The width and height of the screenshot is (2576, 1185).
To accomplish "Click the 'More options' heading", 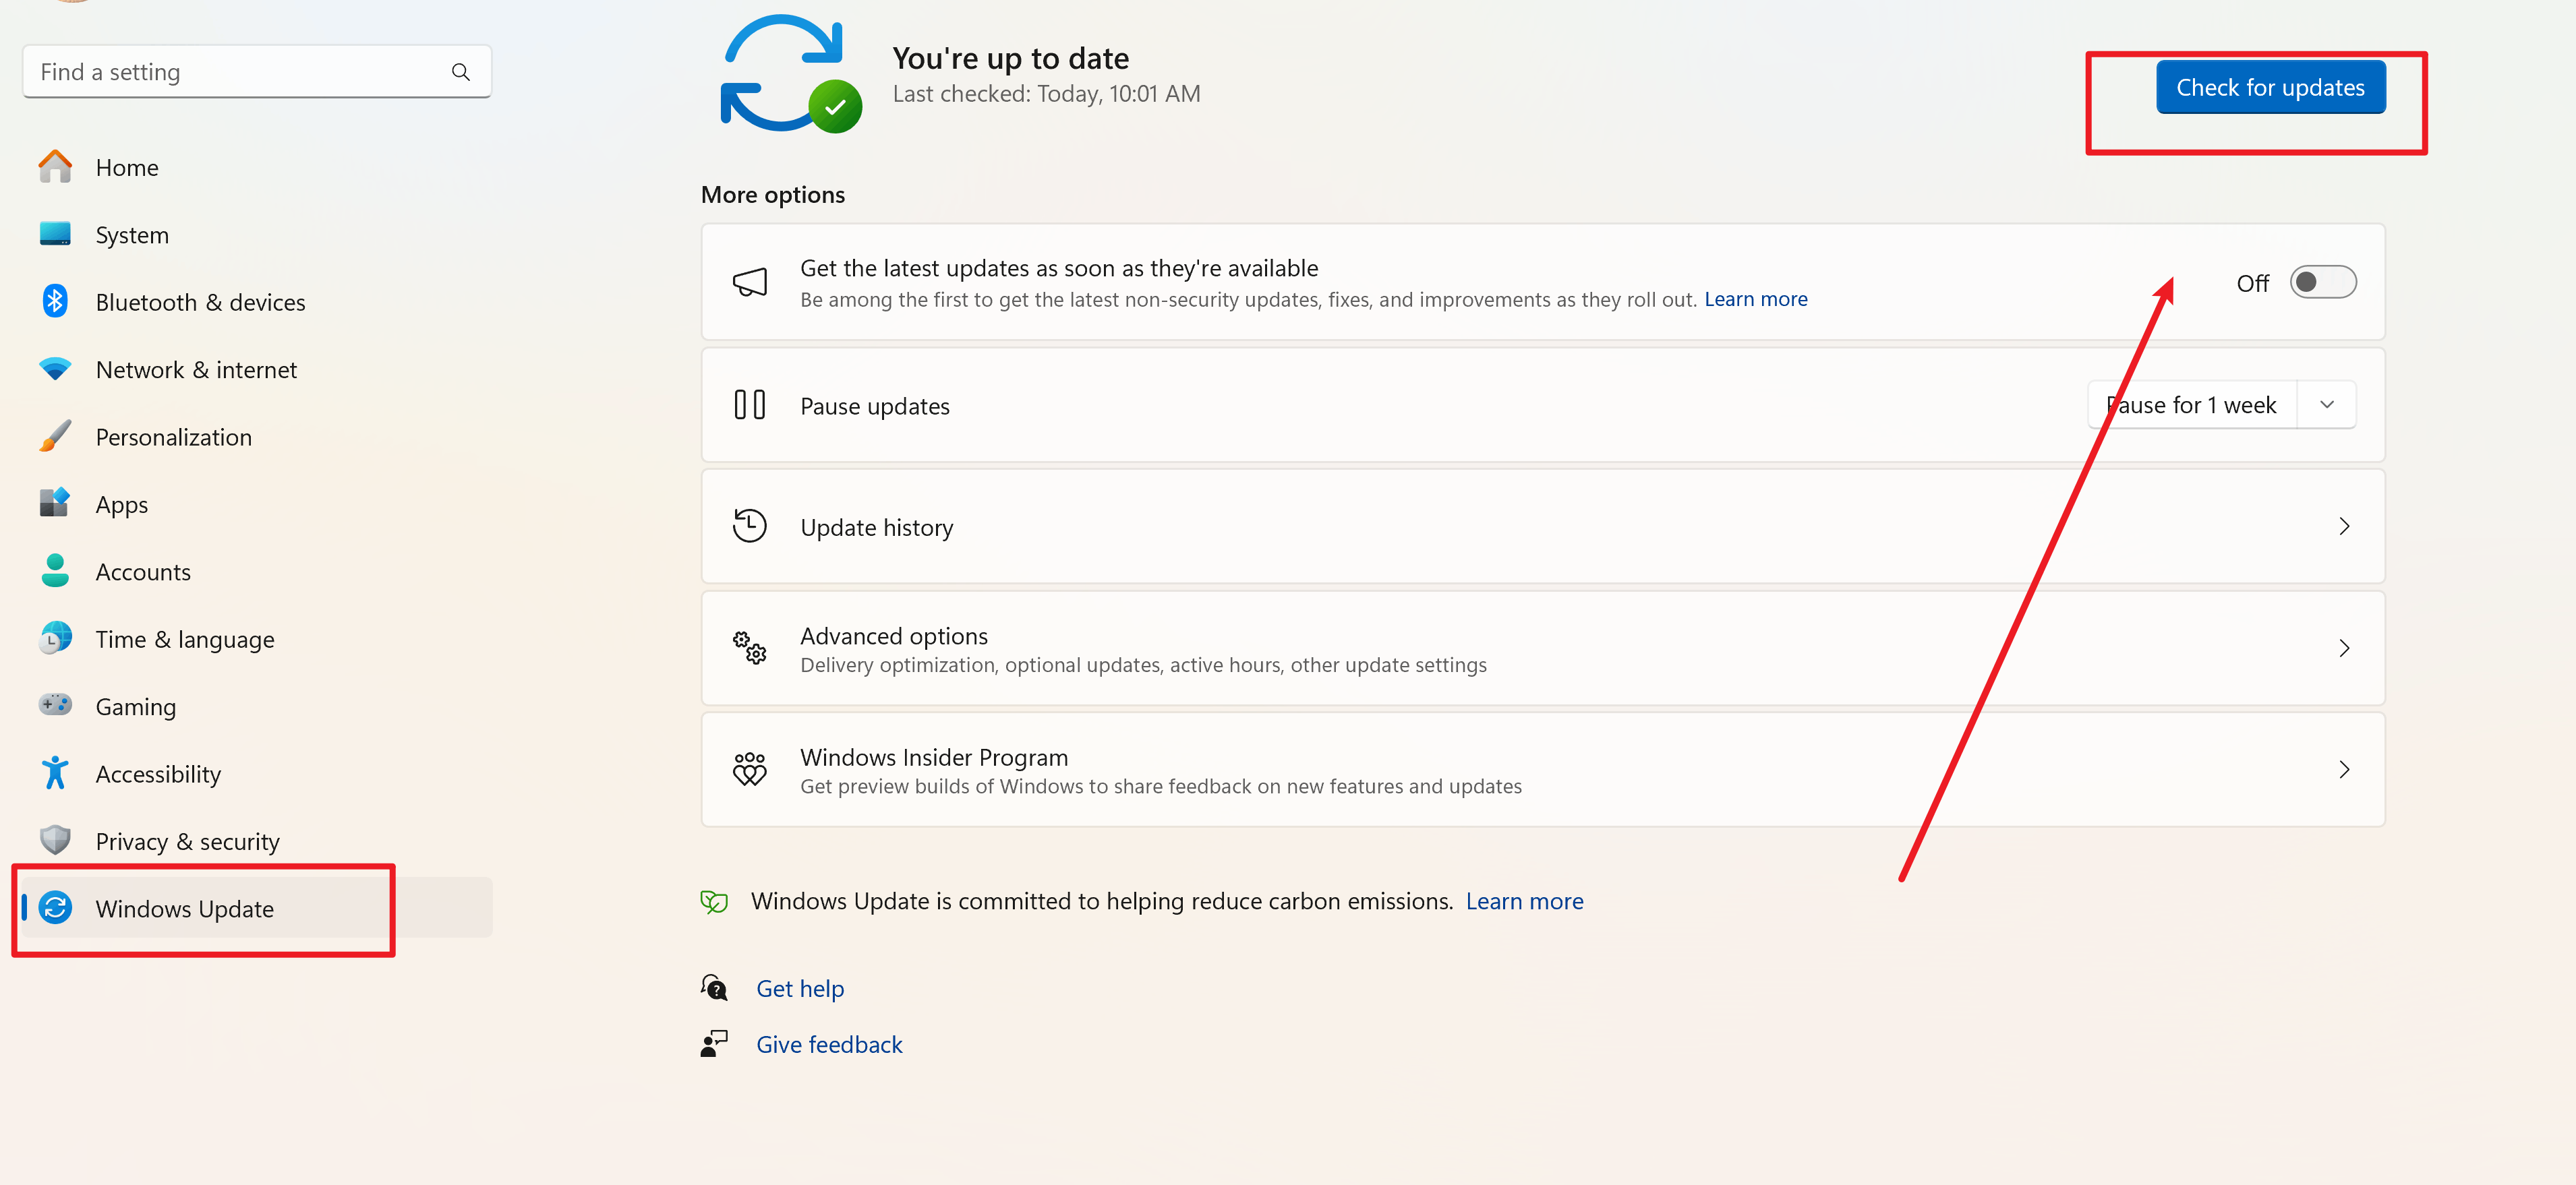I will tap(772, 194).
